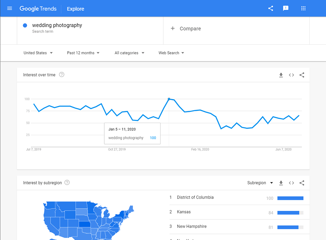Open the Google apps grid

(x=304, y=8)
